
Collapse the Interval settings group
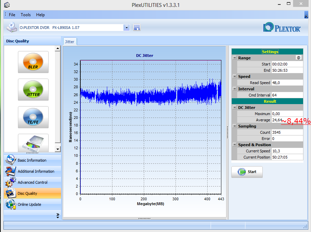click(234, 89)
